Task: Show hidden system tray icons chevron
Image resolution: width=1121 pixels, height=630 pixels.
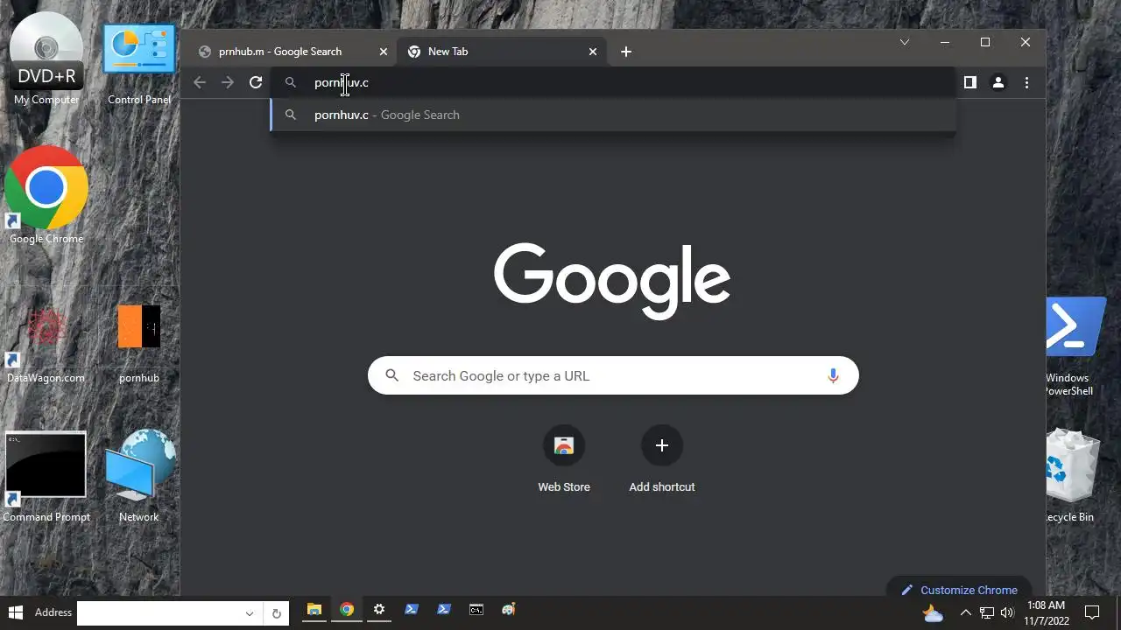Action: (x=966, y=612)
